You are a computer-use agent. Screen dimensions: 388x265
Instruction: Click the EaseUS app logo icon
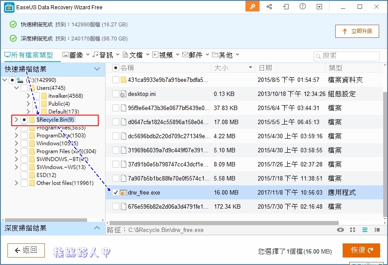[9, 7]
